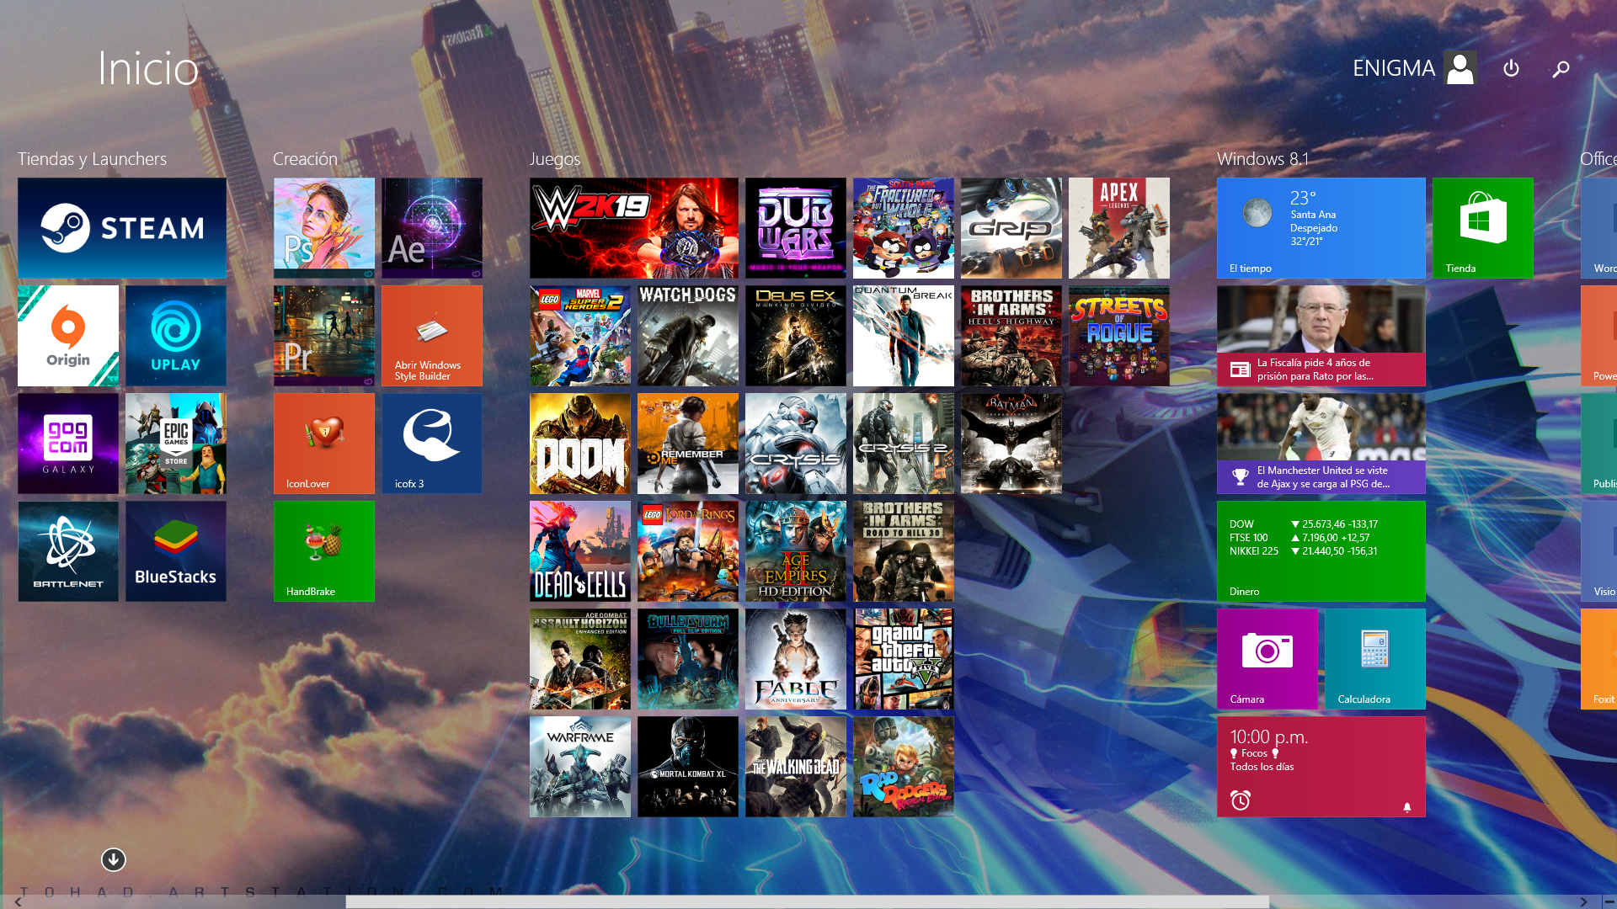Image resolution: width=1617 pixels, height=909 pixels.
Task: Open the Steam launcher tile
Action: point(122,228)
